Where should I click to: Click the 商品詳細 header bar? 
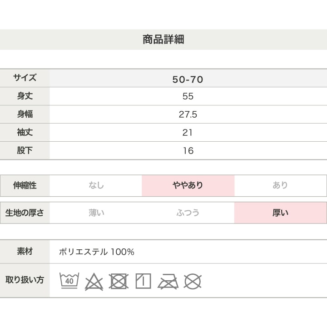pyautogui.click(x=163, y=40)
